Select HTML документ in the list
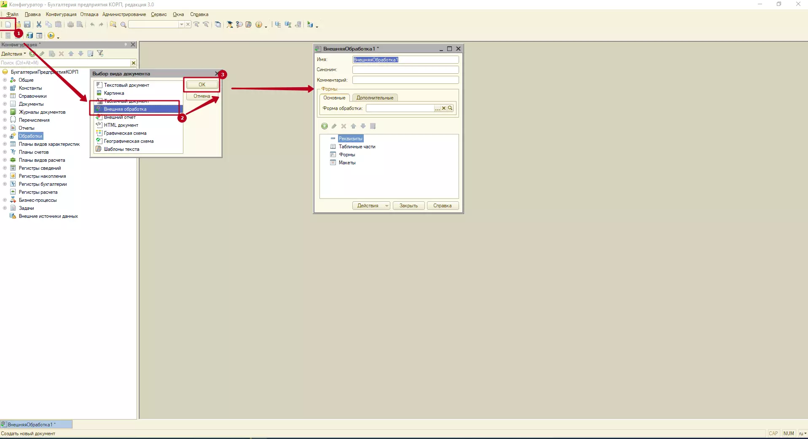Viewport: 808px width, 439px height. click(x=139, y=125)
